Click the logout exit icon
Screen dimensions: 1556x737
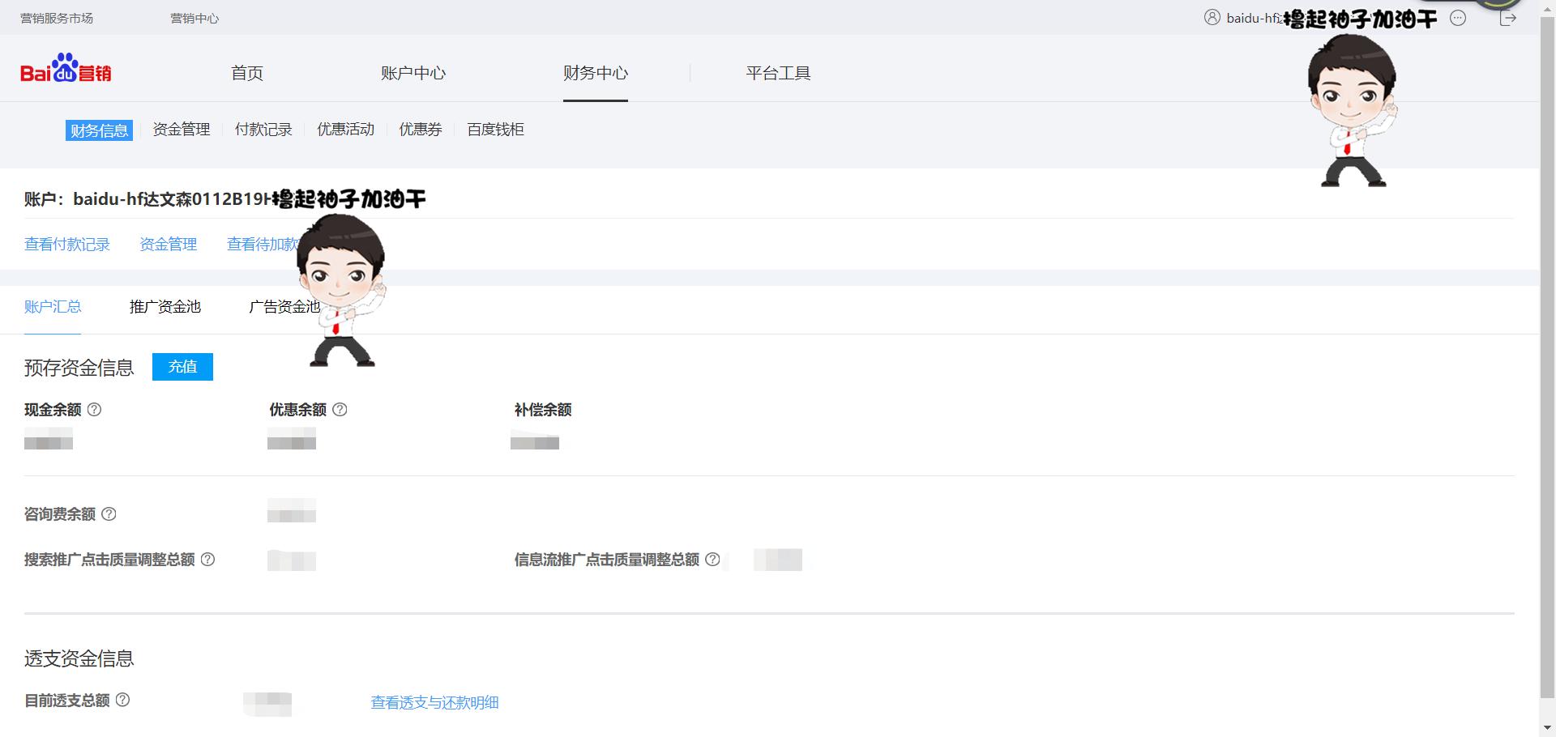pyautogui.click(x=1507, y=18)
